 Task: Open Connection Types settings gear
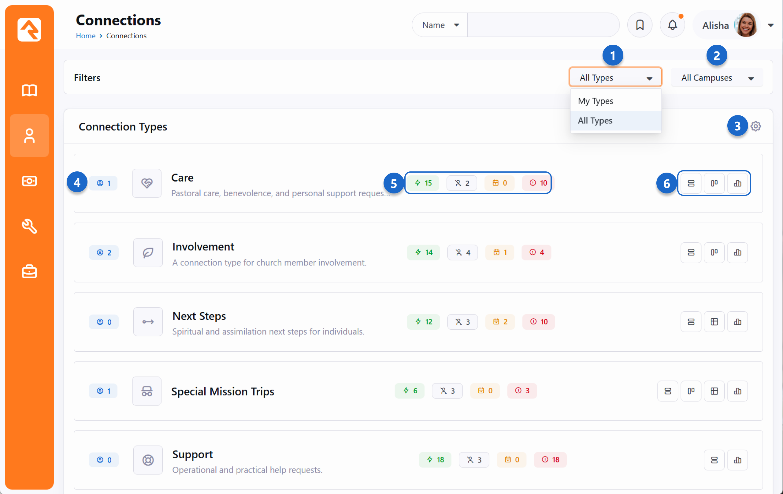(x=755, y=126)
